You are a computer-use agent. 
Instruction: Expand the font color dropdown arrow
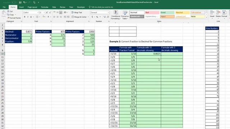click(51, 17)
